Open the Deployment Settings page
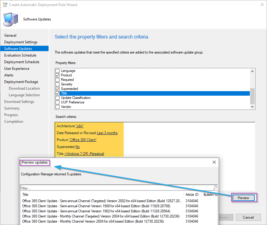 pos(21,42)
